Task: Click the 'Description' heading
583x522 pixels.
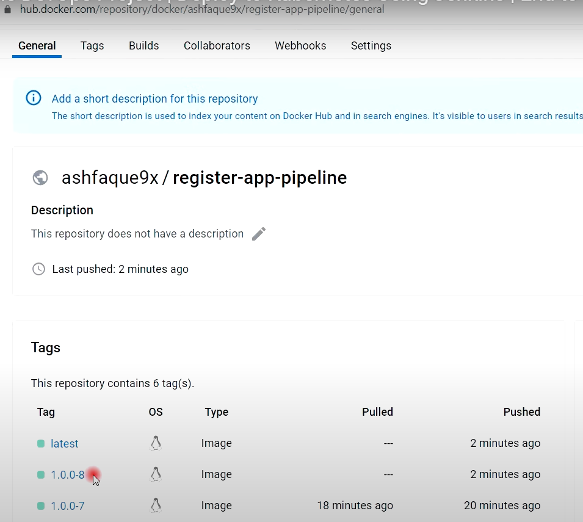Action: (x=62, y=210)
